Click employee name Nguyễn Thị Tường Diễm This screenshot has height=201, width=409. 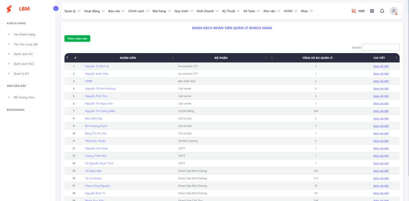pyautogui.click(x=100, y=111)
